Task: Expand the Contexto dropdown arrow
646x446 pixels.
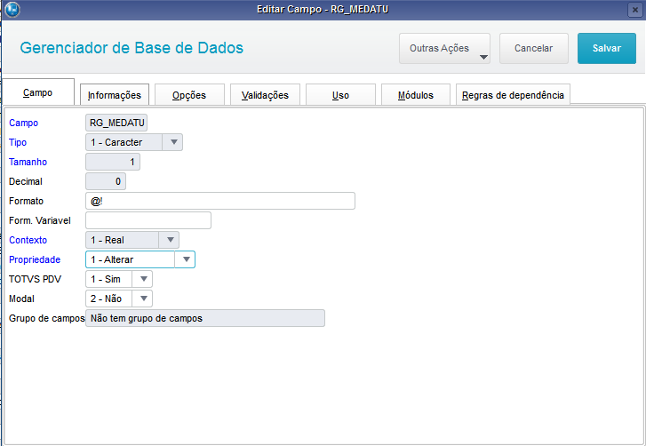Action: tap(170, 240)
